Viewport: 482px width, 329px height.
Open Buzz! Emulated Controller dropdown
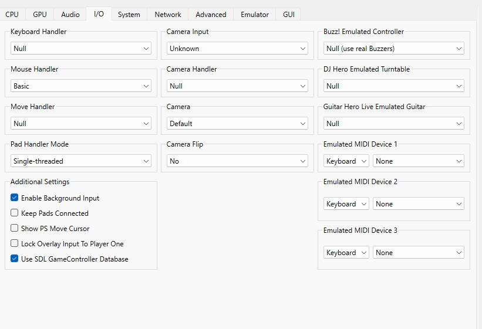[x=394, y=49]
